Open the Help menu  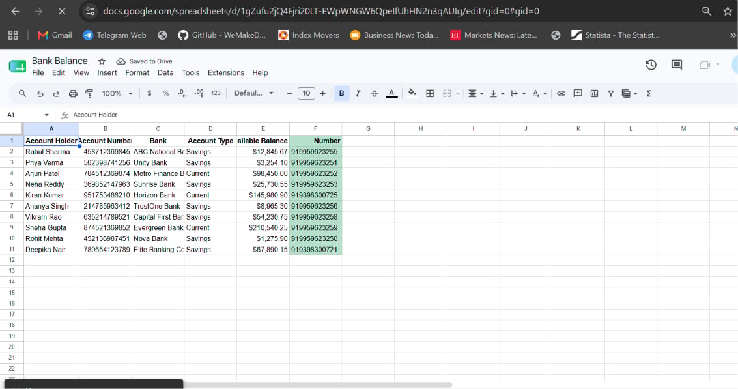pos(260,72)
